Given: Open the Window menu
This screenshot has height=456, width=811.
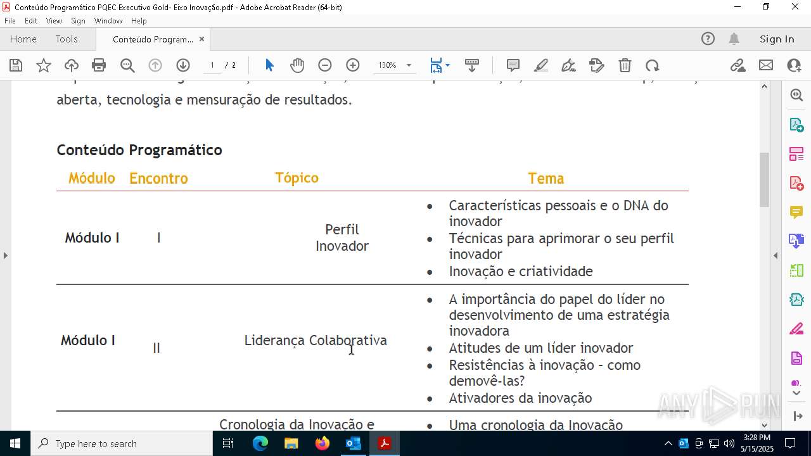Looking at the screenshot, I should pyautogui.click(x=108, y=21).
